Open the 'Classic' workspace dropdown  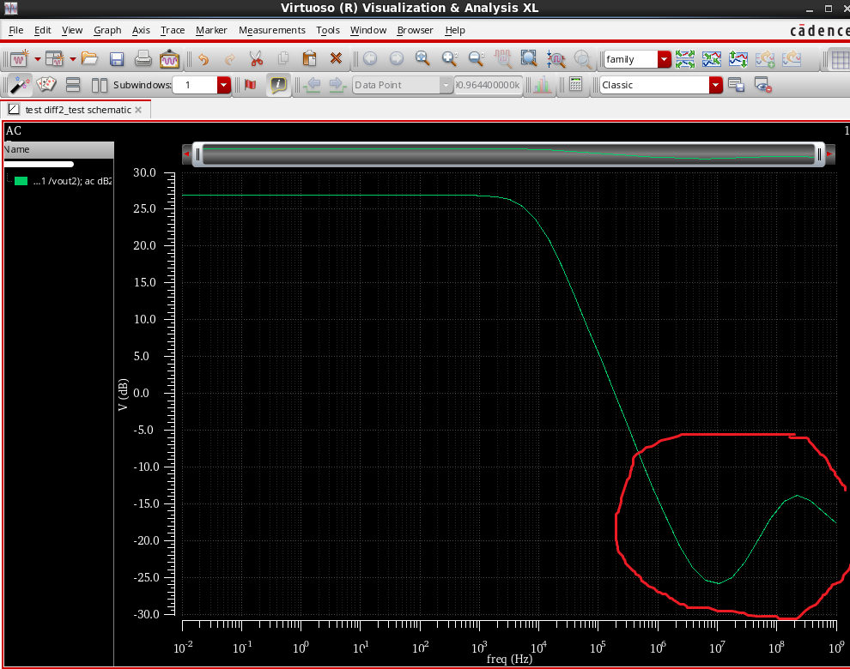715,85
